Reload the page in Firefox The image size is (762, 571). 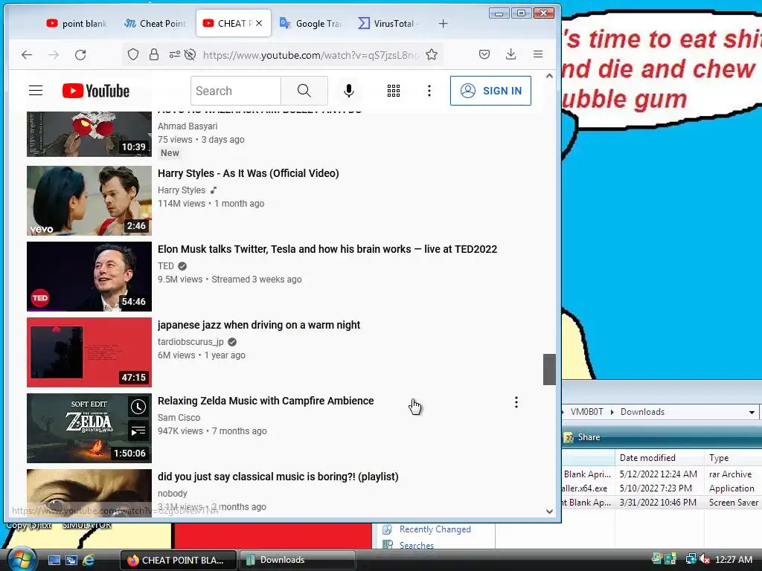click(x=80, y=55)
